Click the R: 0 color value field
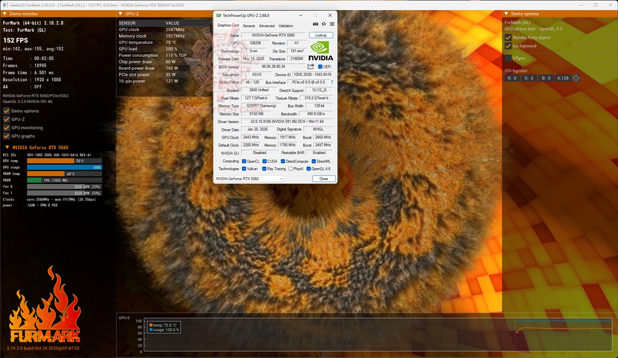The width and height of the screenshot is (618, 358). tap(512, 78)
